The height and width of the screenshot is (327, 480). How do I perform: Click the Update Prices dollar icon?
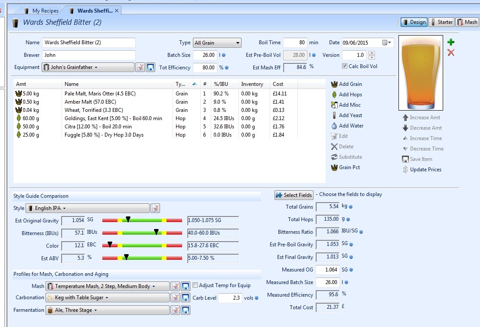pyautogui.click(x=405, y=170)
